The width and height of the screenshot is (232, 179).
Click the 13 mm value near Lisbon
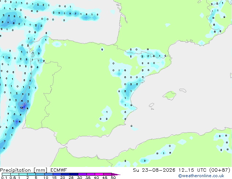click(x=21, y=108)
